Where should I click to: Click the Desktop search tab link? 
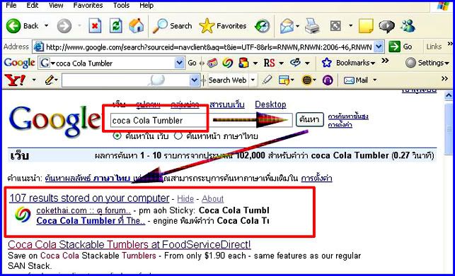(270, 104)
